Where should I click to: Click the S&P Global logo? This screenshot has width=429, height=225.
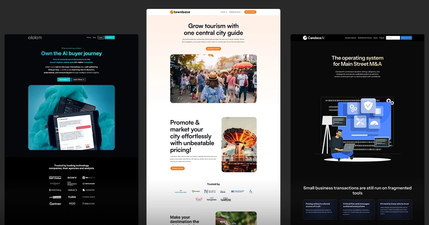55,177
